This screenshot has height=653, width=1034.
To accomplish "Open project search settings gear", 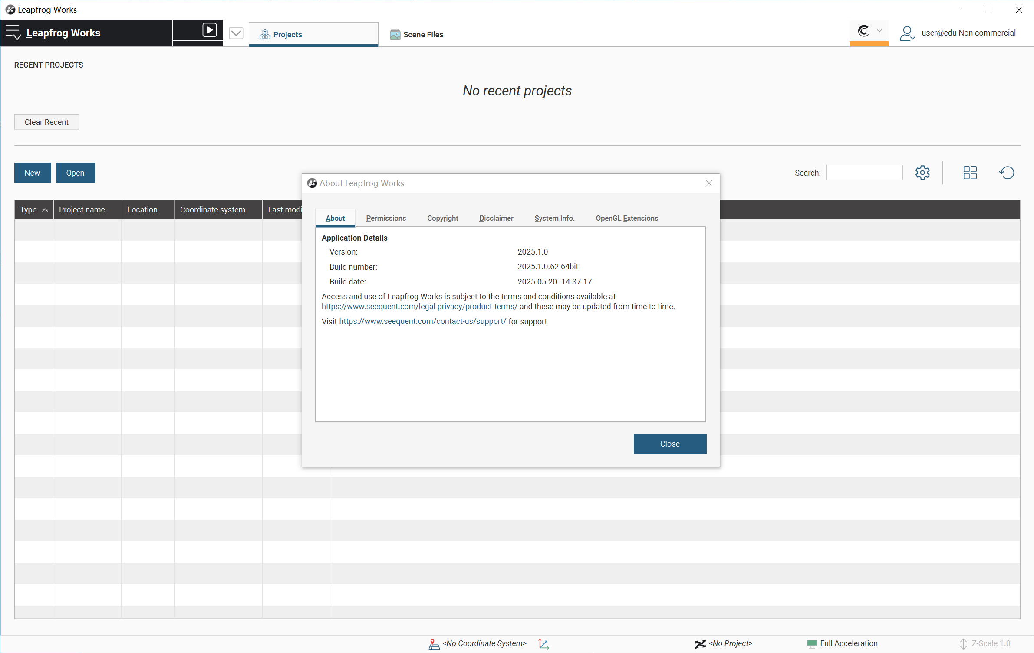I will (x=922, y=173).
